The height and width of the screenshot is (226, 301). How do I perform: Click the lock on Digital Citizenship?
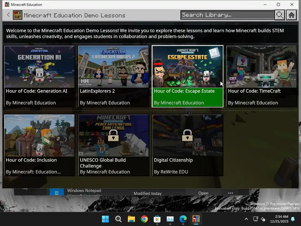click(x=187, y=136)
